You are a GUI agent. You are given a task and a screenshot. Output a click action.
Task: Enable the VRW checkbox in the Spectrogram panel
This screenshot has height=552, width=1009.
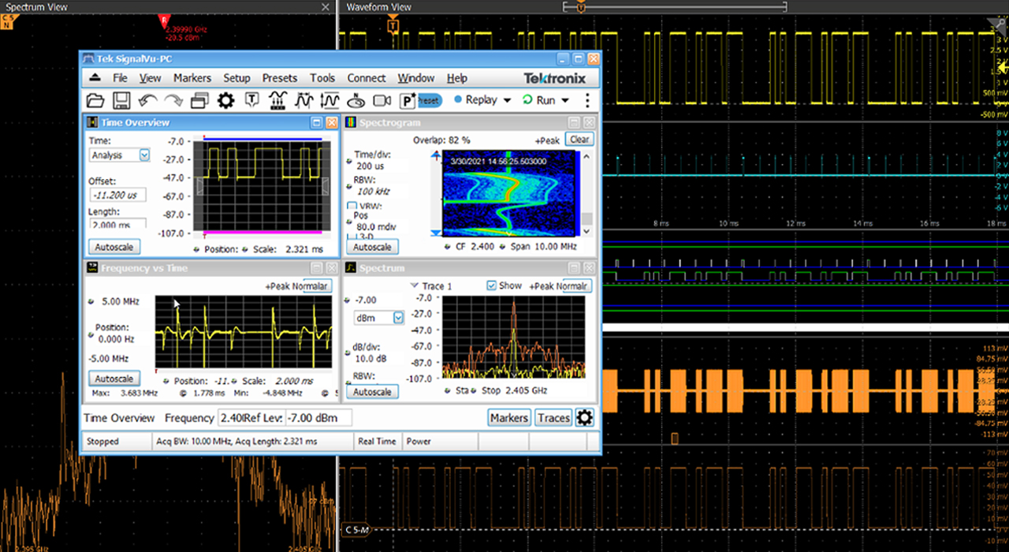point(351,205)
